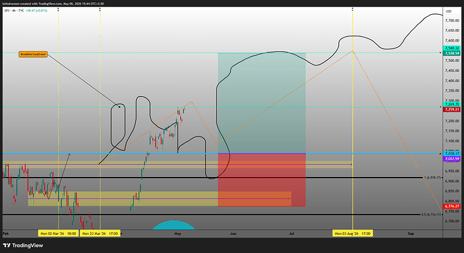Click the 7,259.21 red price tag
Image resolution: width=464 pixels, height=253 pixels.
point(452,110)
